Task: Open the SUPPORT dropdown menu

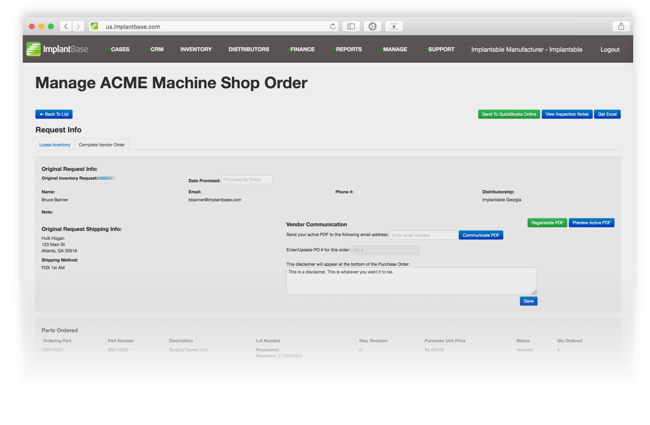Action: [x=441, y=49]
